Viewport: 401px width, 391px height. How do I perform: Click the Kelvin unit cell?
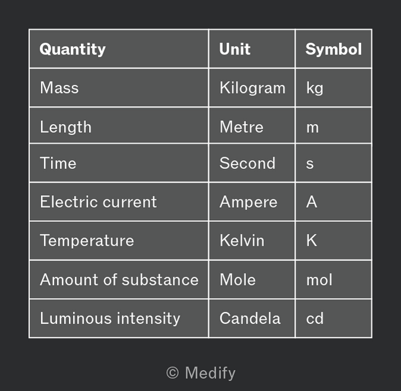(x=252, y=241)
